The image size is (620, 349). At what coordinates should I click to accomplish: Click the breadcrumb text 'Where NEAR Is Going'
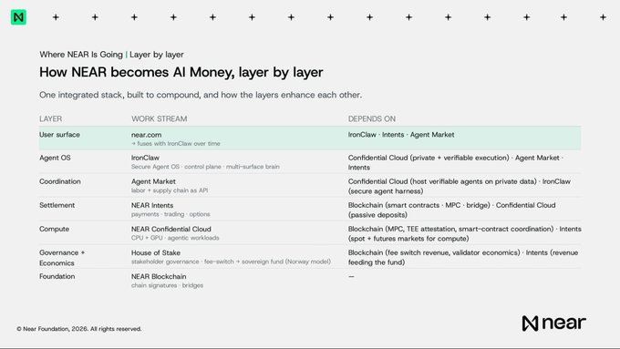pos(81,55)
